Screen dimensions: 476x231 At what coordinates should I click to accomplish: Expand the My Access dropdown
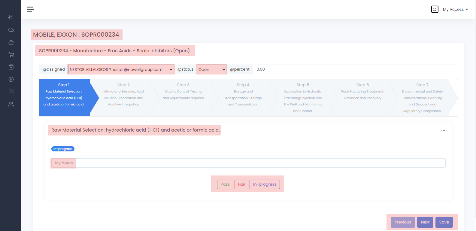pyautogui.click(x=455, y=9)
